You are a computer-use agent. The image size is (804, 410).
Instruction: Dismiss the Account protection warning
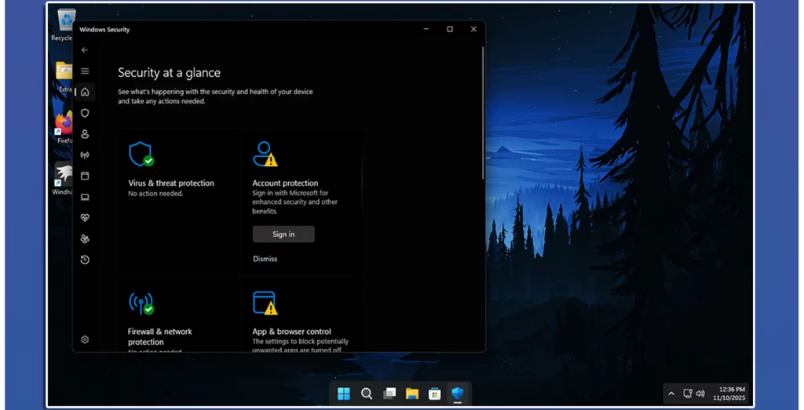(265, 259)
